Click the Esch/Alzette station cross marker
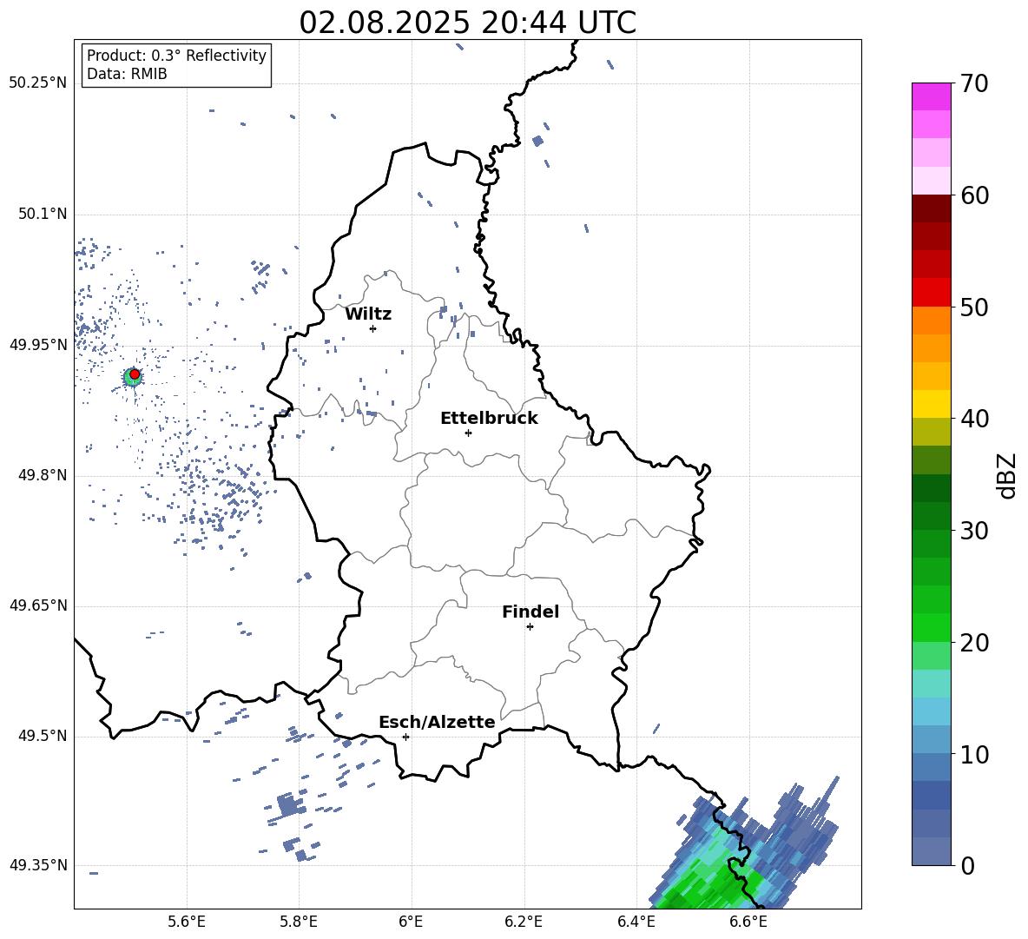 [405, 737]
